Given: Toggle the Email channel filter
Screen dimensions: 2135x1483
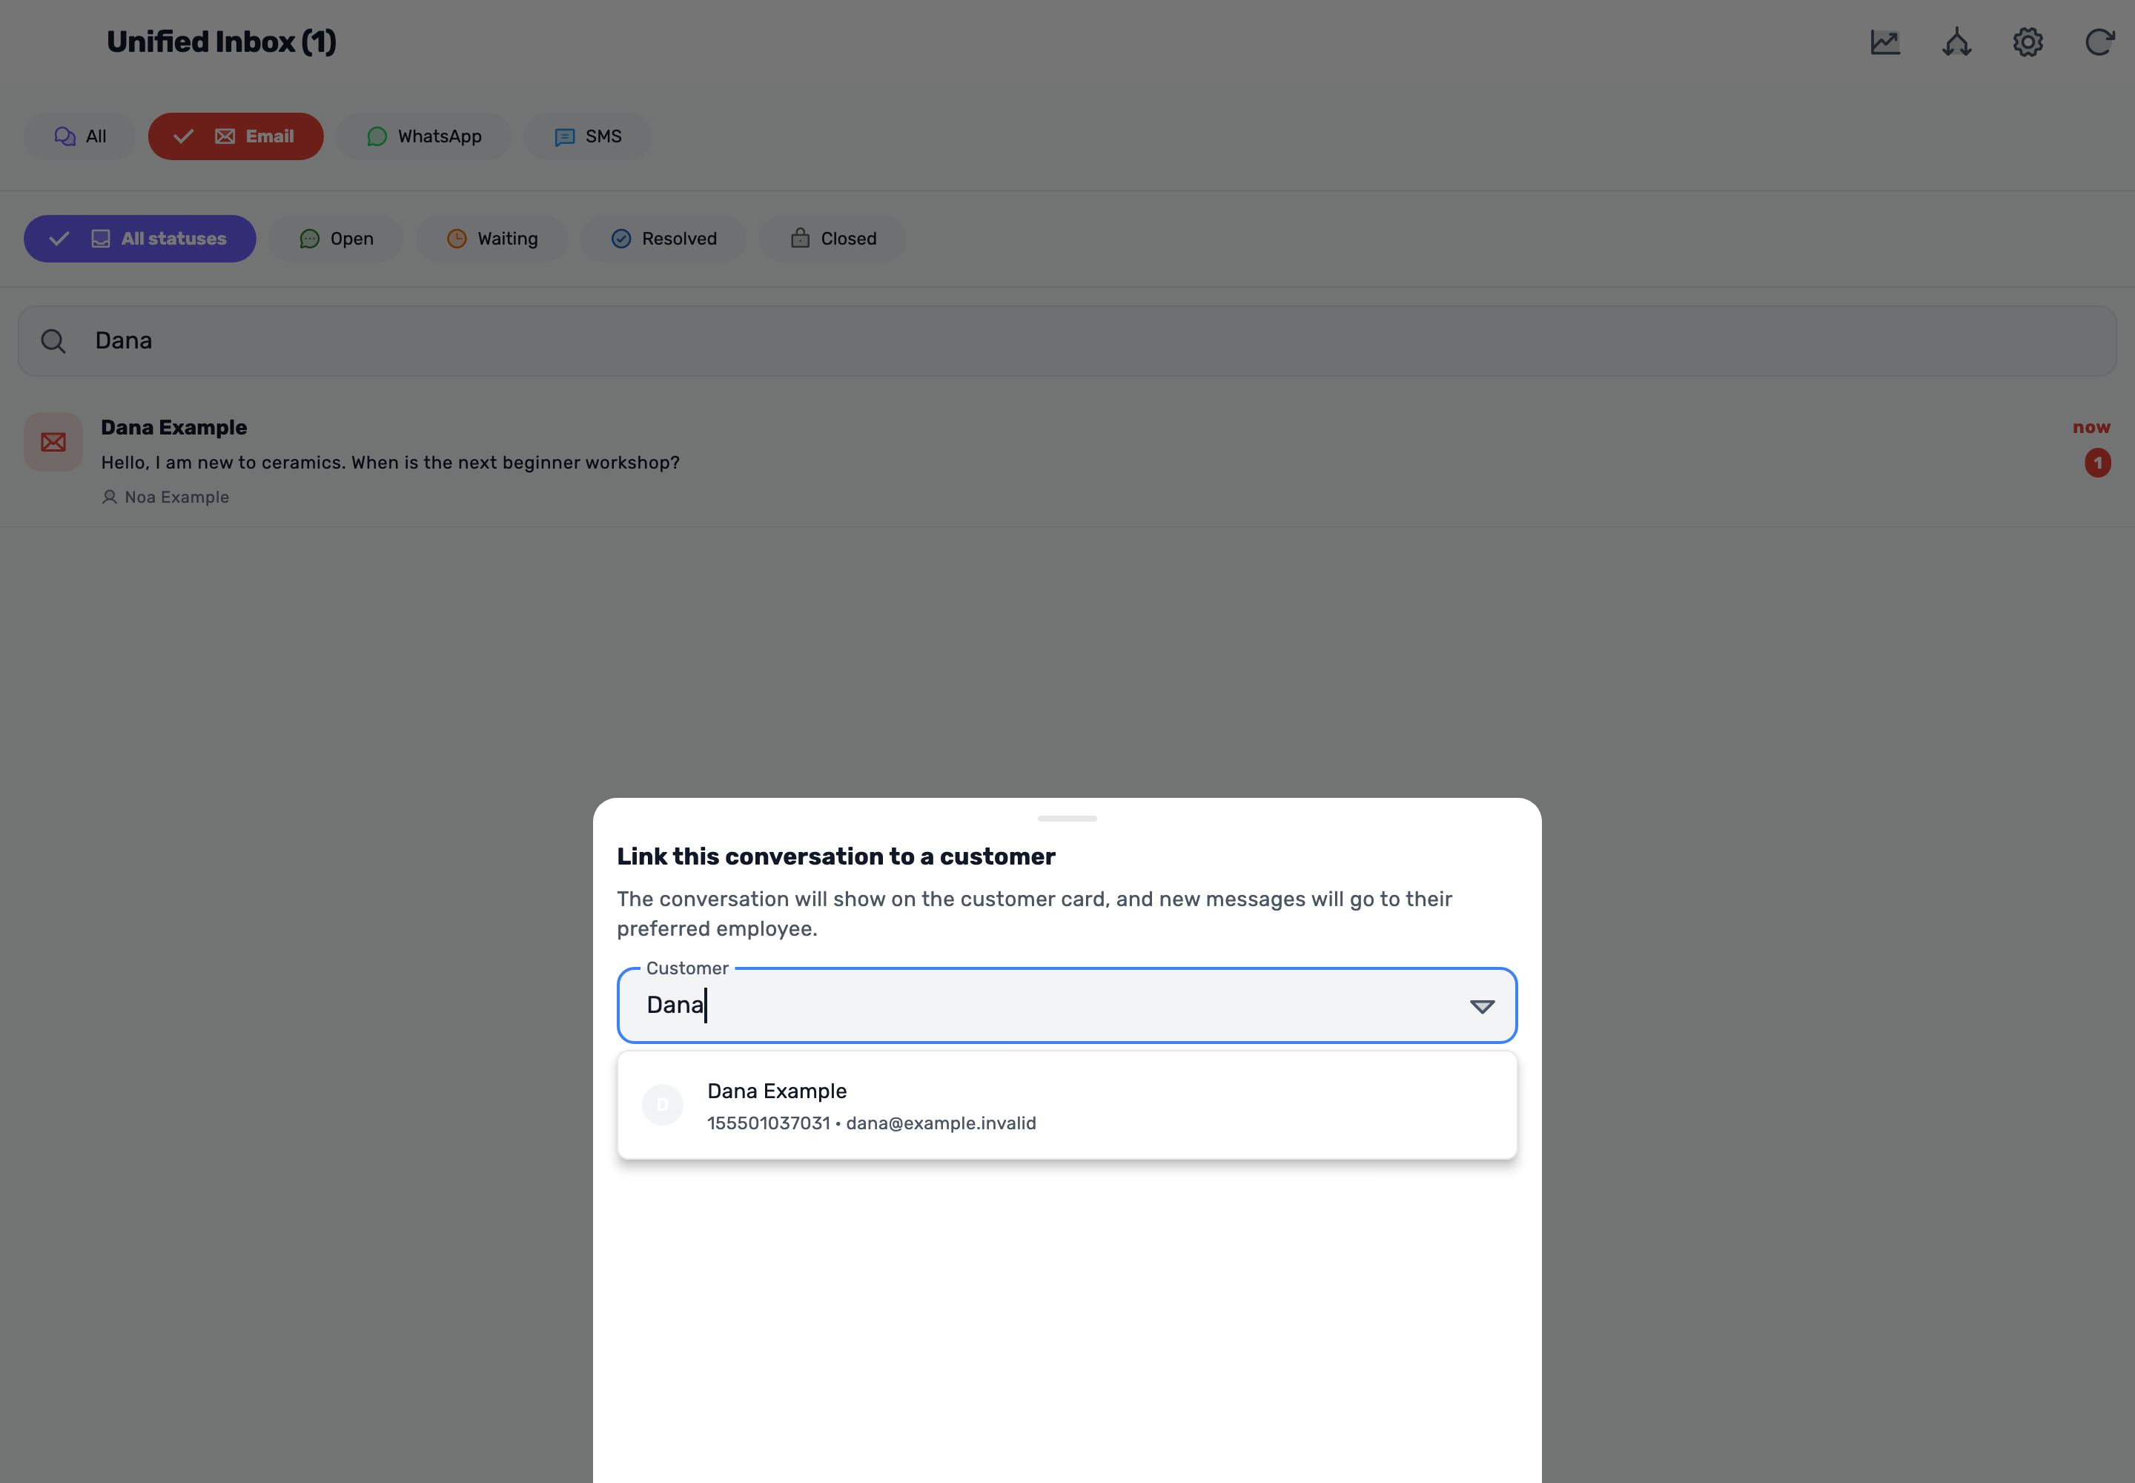Looking at the screenshot, I should point(236,136).
